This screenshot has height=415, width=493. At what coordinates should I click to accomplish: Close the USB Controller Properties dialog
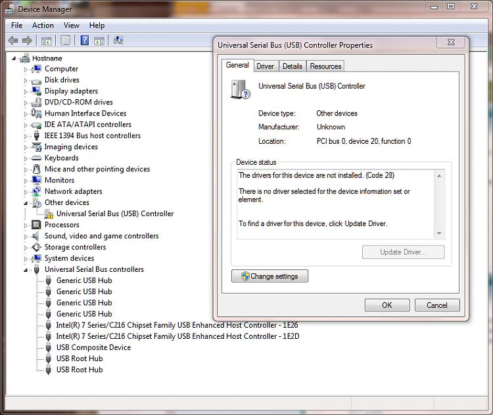451,43
